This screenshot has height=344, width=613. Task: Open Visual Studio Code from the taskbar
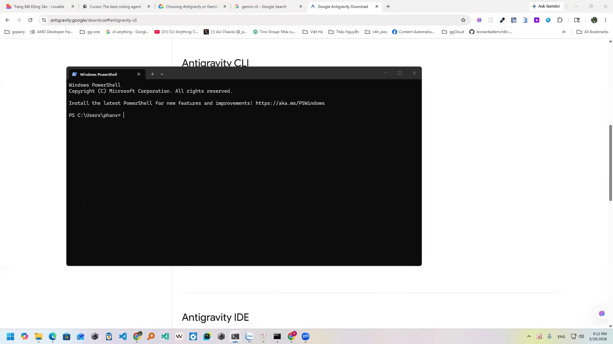(123, 336)
